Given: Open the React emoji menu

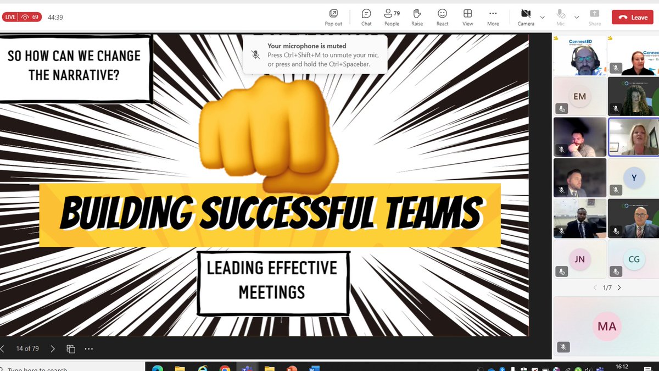Looking at the screenshot, I should [442, 17].
